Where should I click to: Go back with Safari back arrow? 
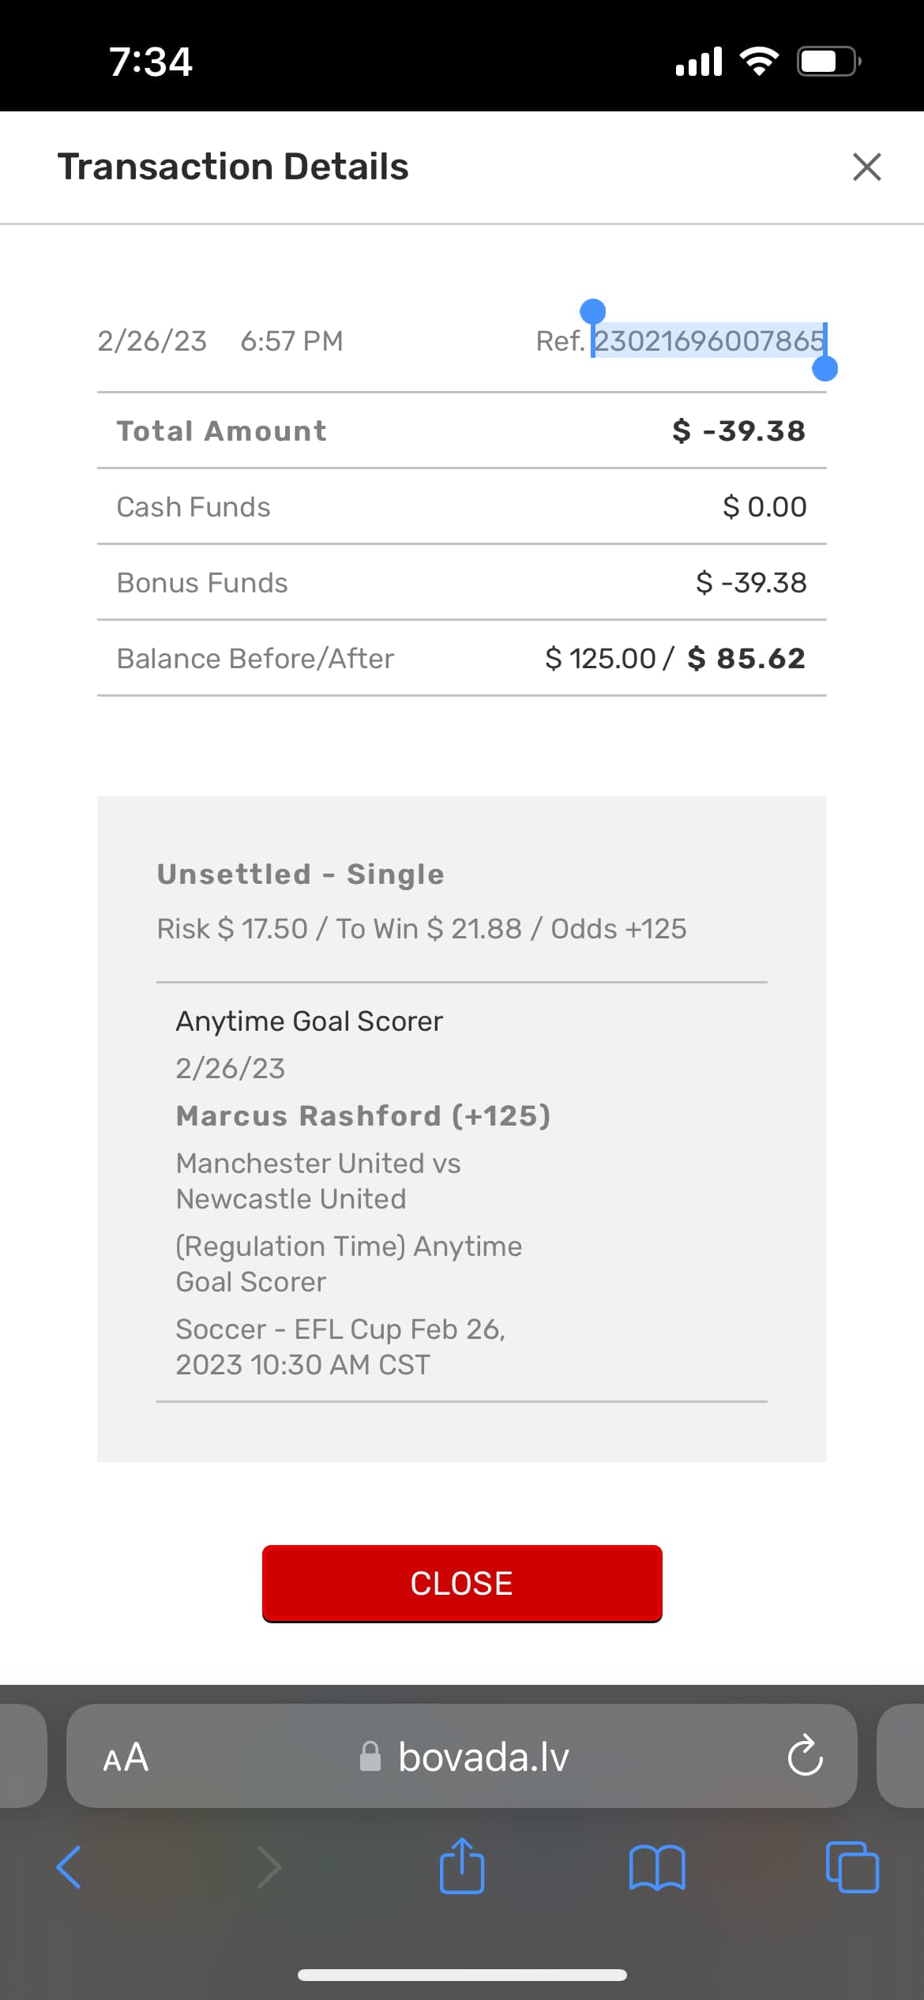click(69, 1867)
